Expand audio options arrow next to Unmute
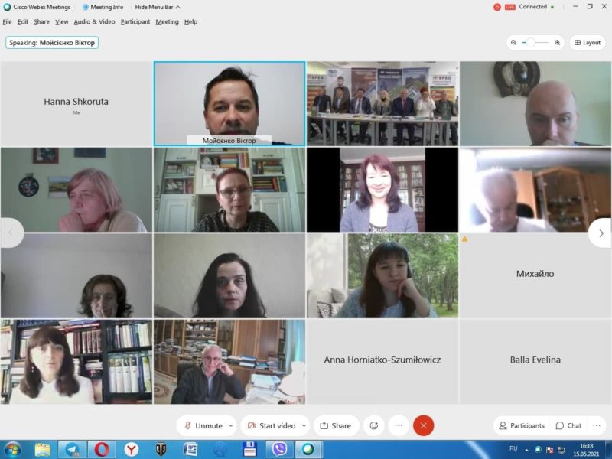 (x=231, y=426)
